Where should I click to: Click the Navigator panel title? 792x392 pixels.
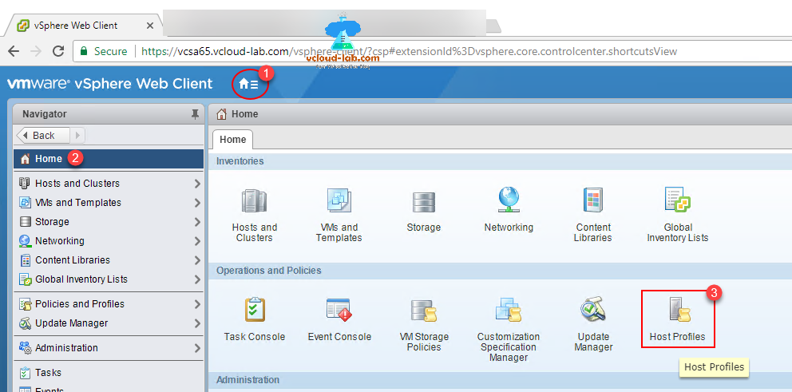click(45, 114)
